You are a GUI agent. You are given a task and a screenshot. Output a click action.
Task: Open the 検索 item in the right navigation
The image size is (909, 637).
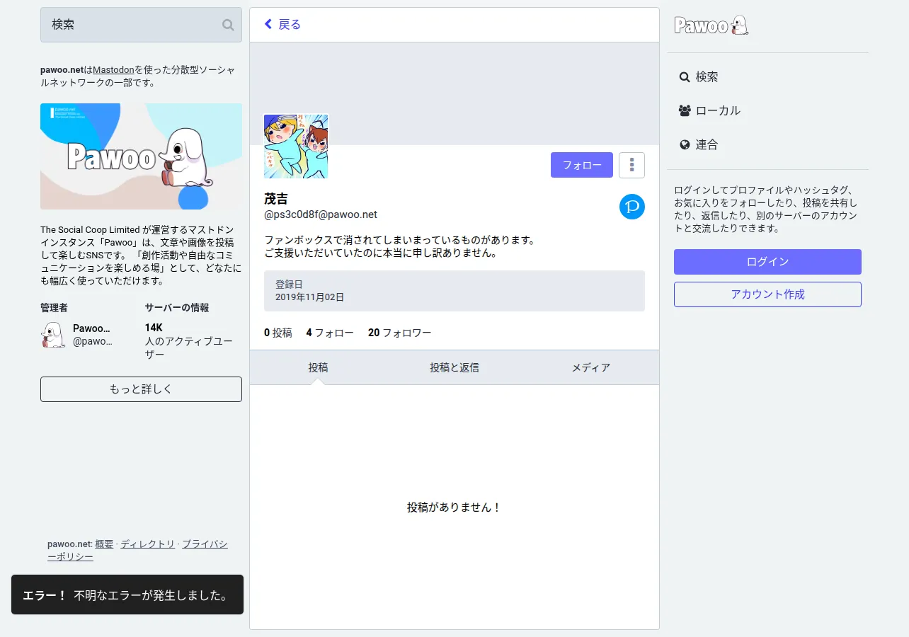(699, 76)
